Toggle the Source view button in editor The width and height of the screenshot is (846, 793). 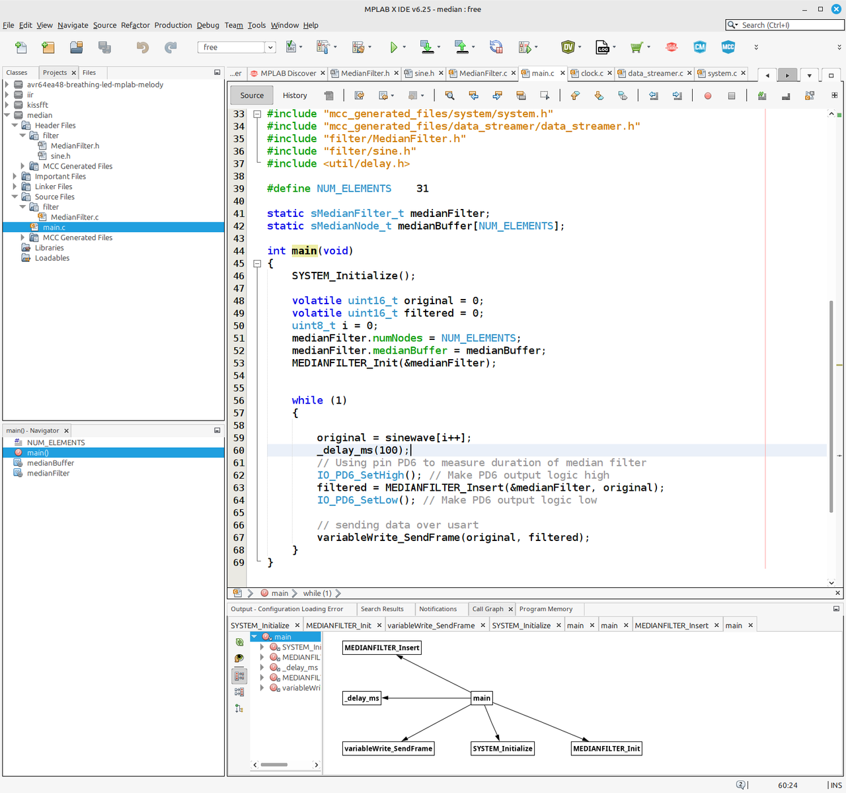(252, 95)
